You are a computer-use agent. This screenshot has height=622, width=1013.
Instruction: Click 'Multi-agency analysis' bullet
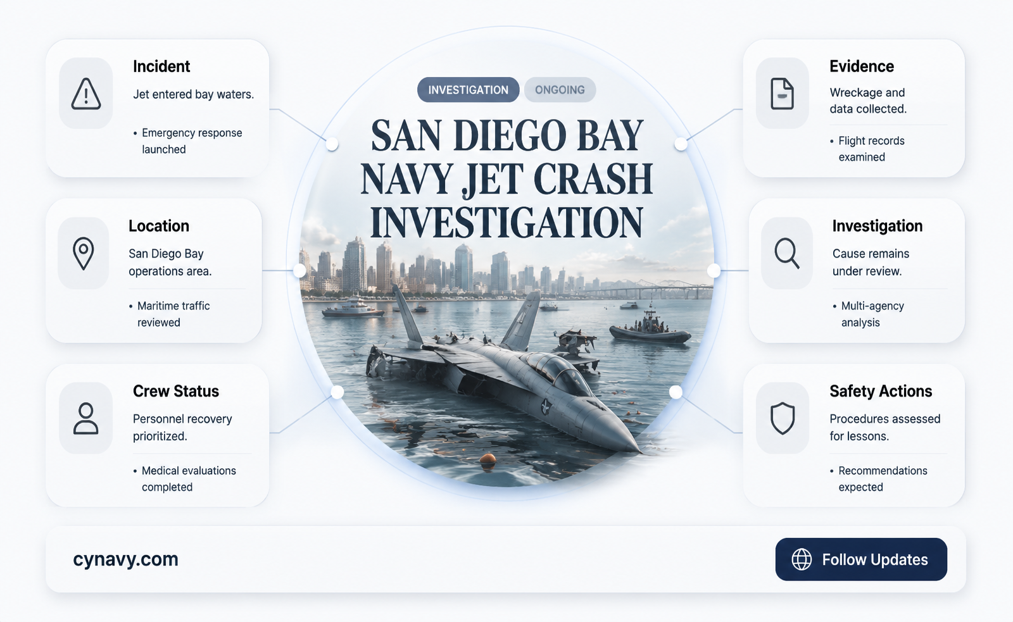point(869,314)
